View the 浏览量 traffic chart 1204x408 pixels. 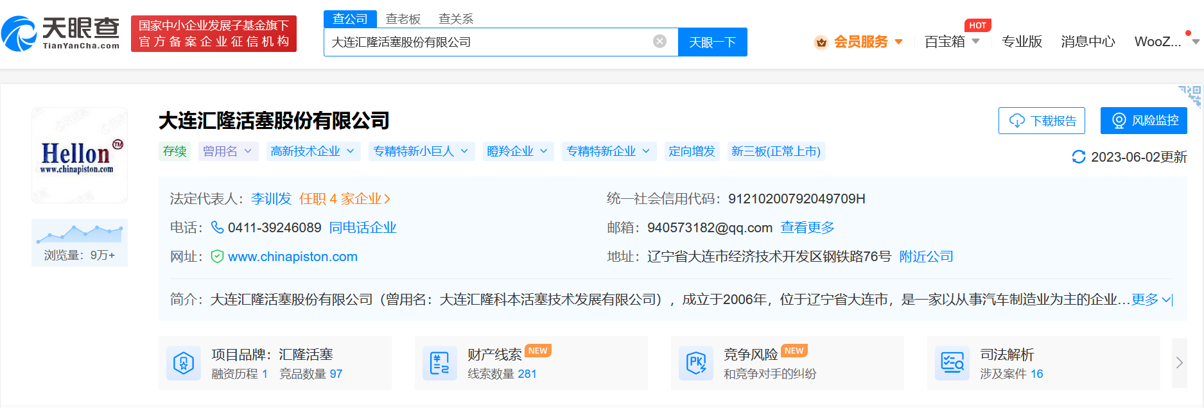[80, 242]
